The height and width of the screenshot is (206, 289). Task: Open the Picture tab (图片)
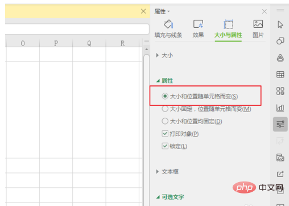click(x=258, y=29)
